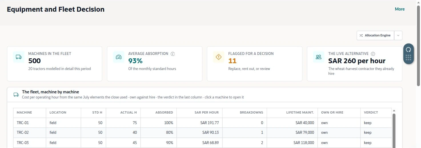The width and height of the screenshot is (421, 148).
Task: Click the SAR 260 per hour value
Action: [x=357, y=61]
